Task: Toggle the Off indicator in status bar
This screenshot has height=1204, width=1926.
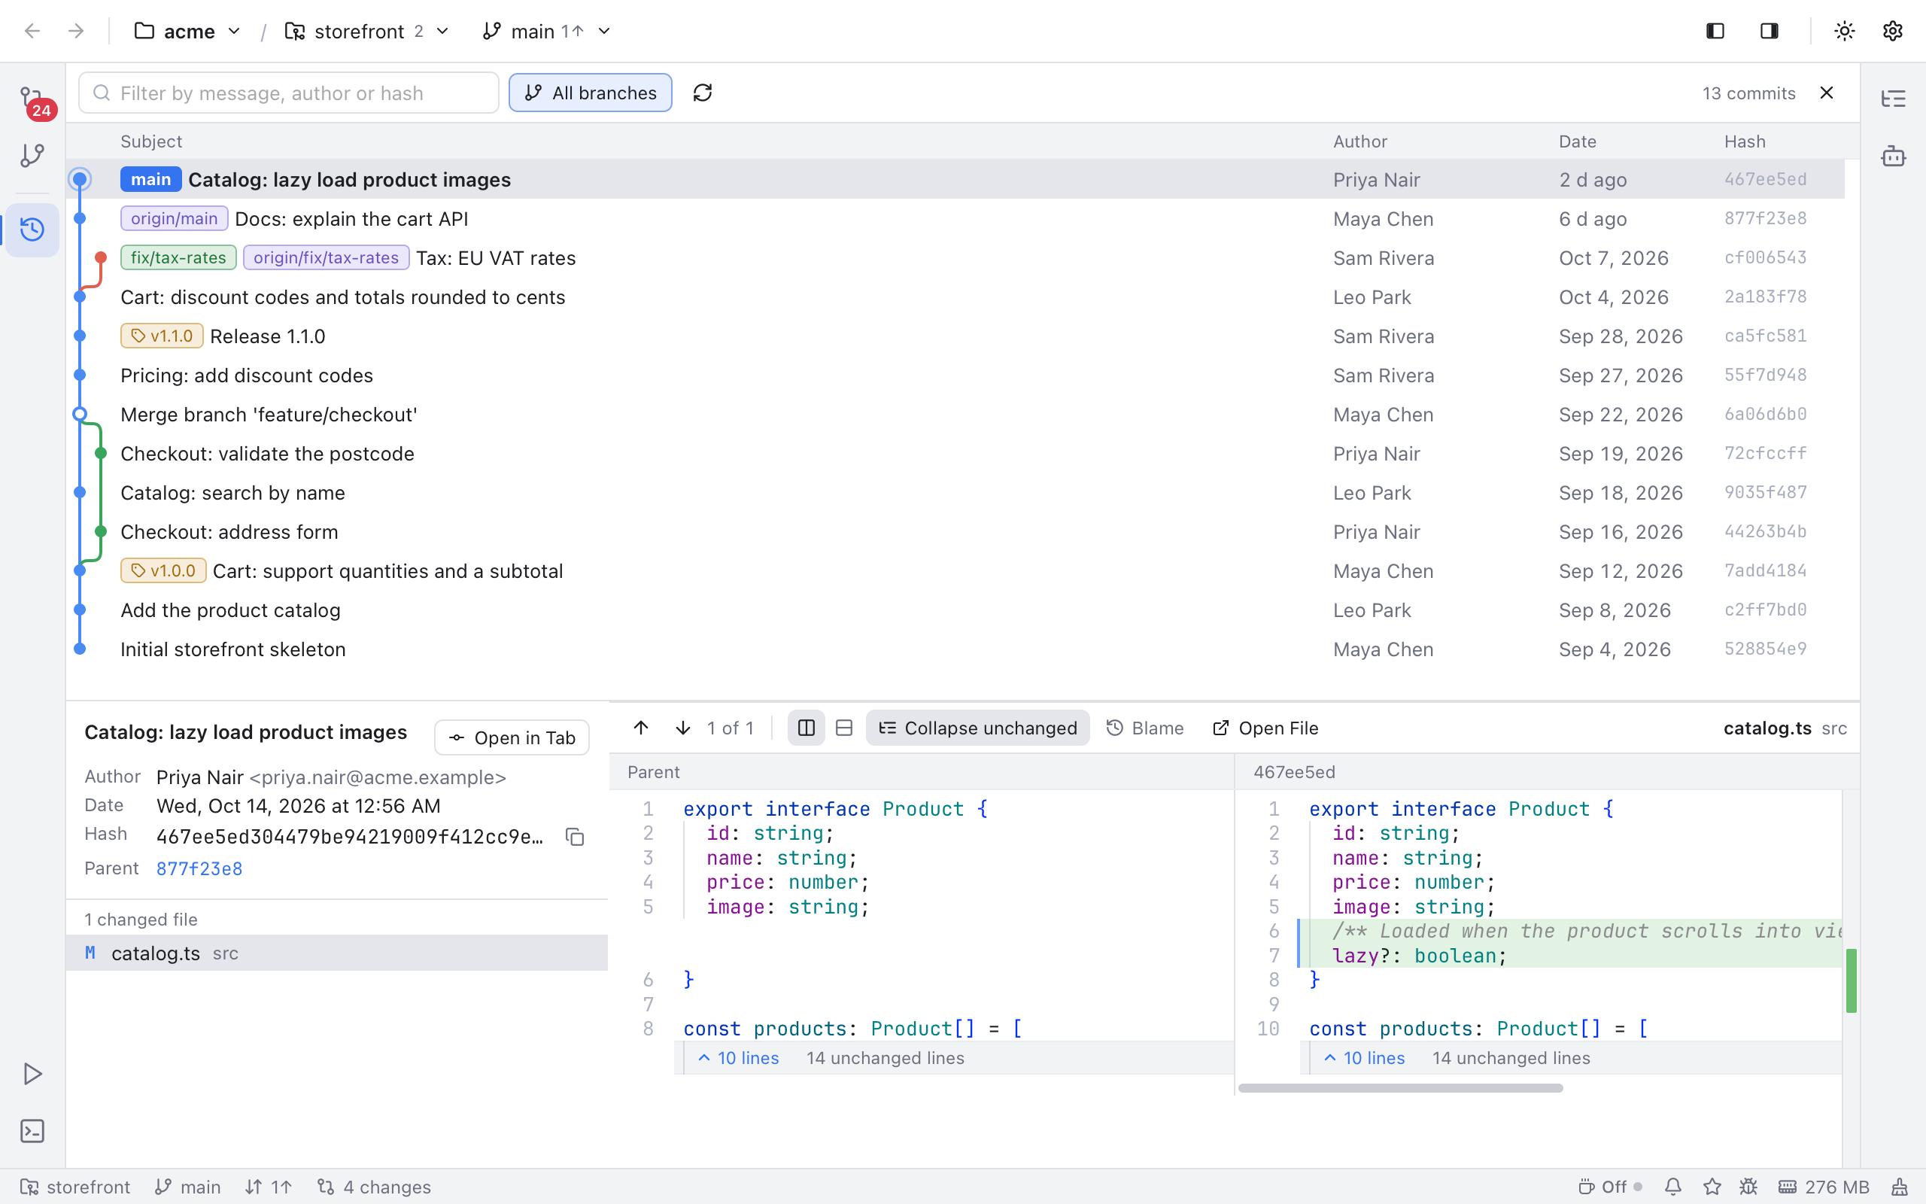Action: pos(1609,1187)
